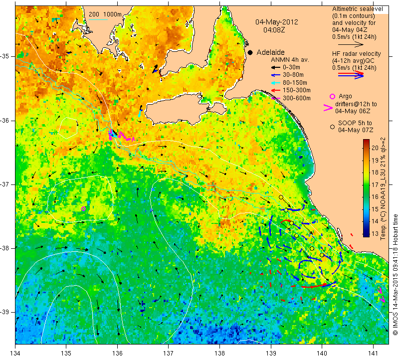Click the latitude axis label -38
Screen dimensions: 399x359
(x=5, y=248)
